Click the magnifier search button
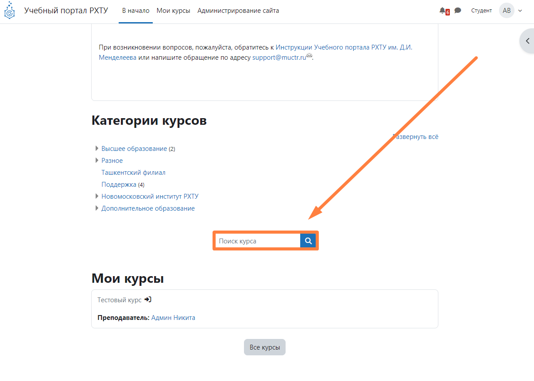This screenshot has height=381, width=534. tap(308, 241)
